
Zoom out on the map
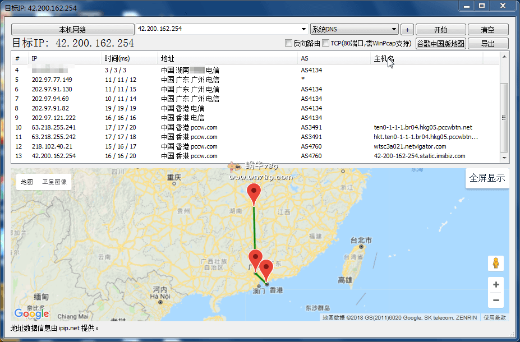click(496, 301)
